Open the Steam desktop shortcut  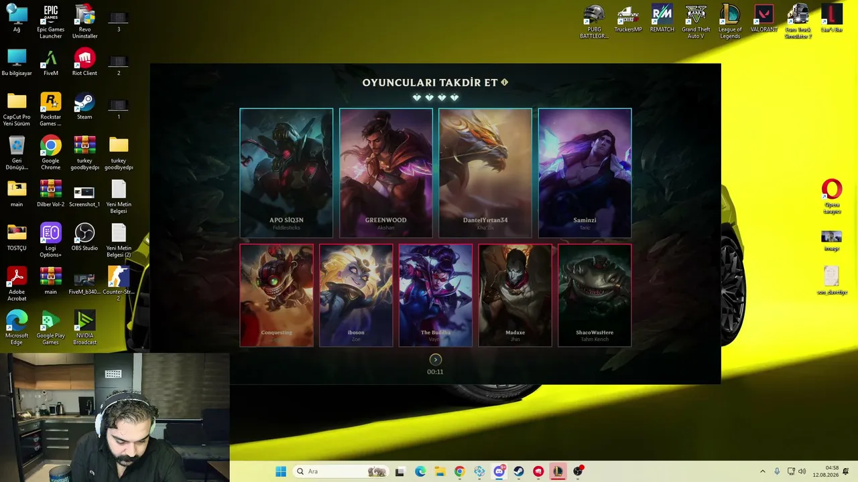[x=84, y=106]
